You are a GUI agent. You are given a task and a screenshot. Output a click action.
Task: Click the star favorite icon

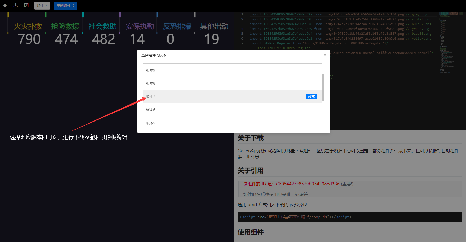click(x=5, y=5)
